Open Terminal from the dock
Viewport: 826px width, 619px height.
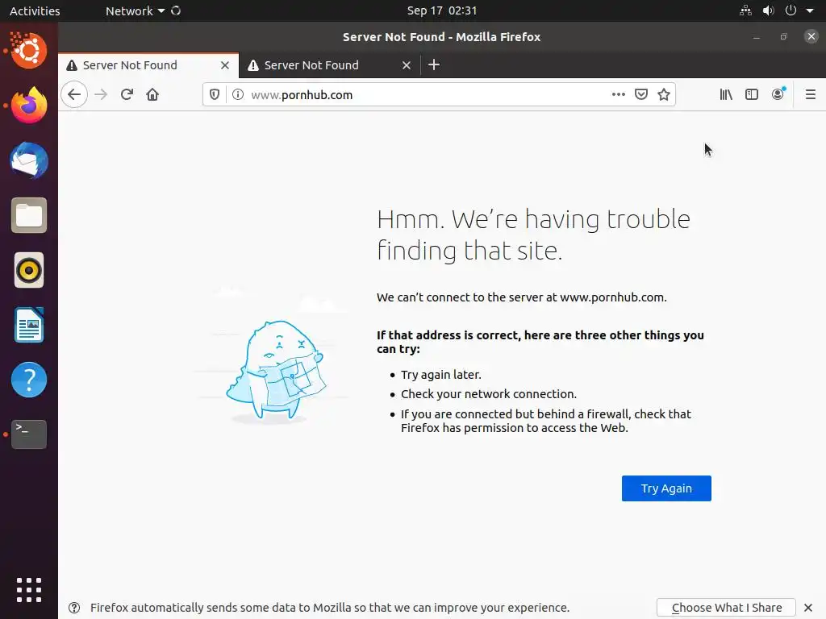click(x=29, y=434)
